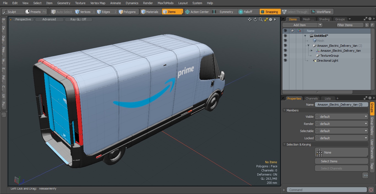Collapse the Untitled scene tree

pyautogui.click(x=305, y=36)
